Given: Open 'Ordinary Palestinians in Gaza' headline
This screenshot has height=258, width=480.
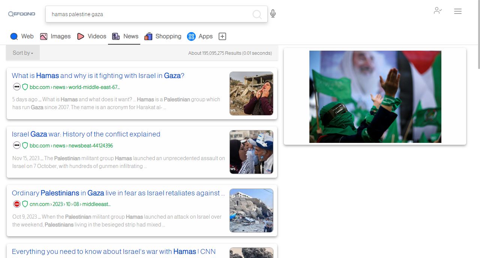Looking at the screenshot, I should (118, 193).
